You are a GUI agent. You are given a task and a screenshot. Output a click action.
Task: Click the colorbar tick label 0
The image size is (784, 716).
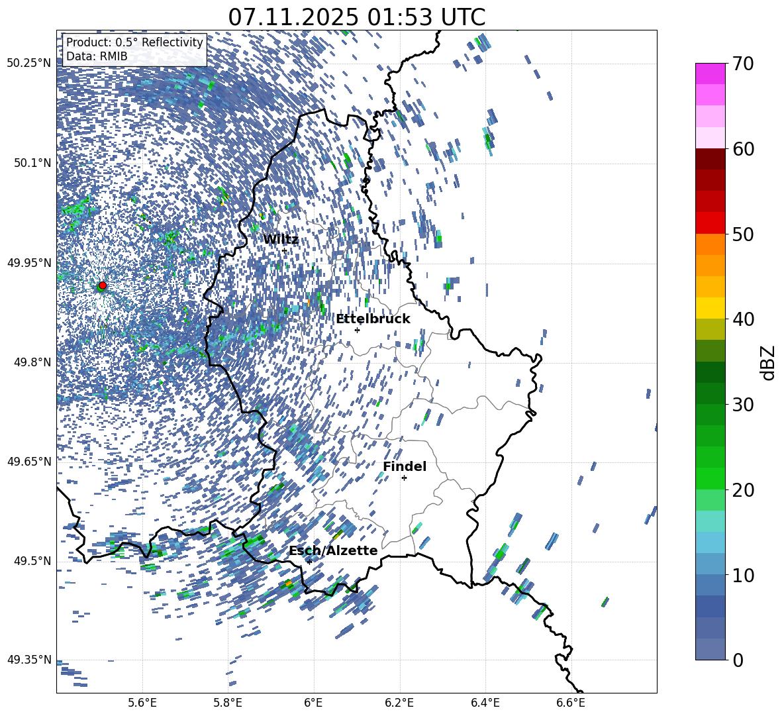(x=738, y=660)
